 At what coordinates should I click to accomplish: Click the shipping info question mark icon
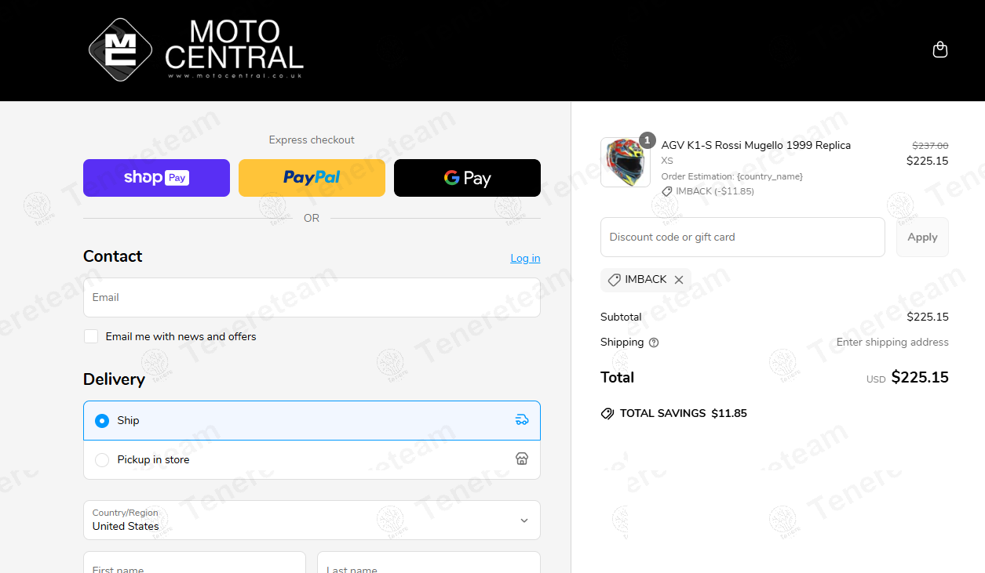[x=654, y=343]
